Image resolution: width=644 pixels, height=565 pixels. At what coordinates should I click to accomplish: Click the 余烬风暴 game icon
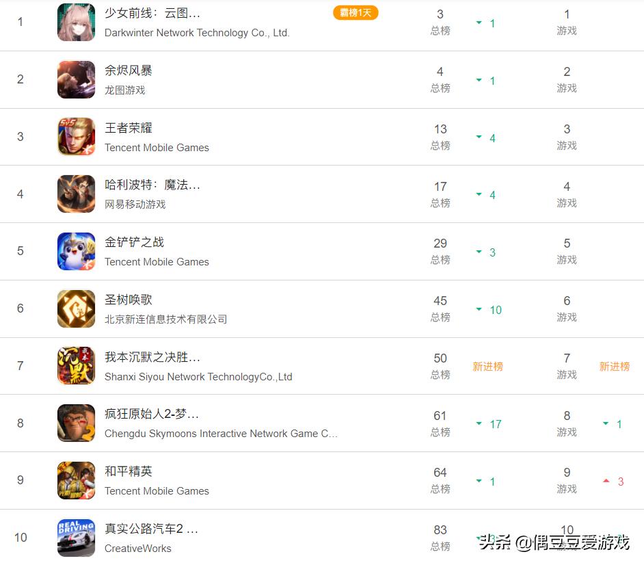coord(76,80)
